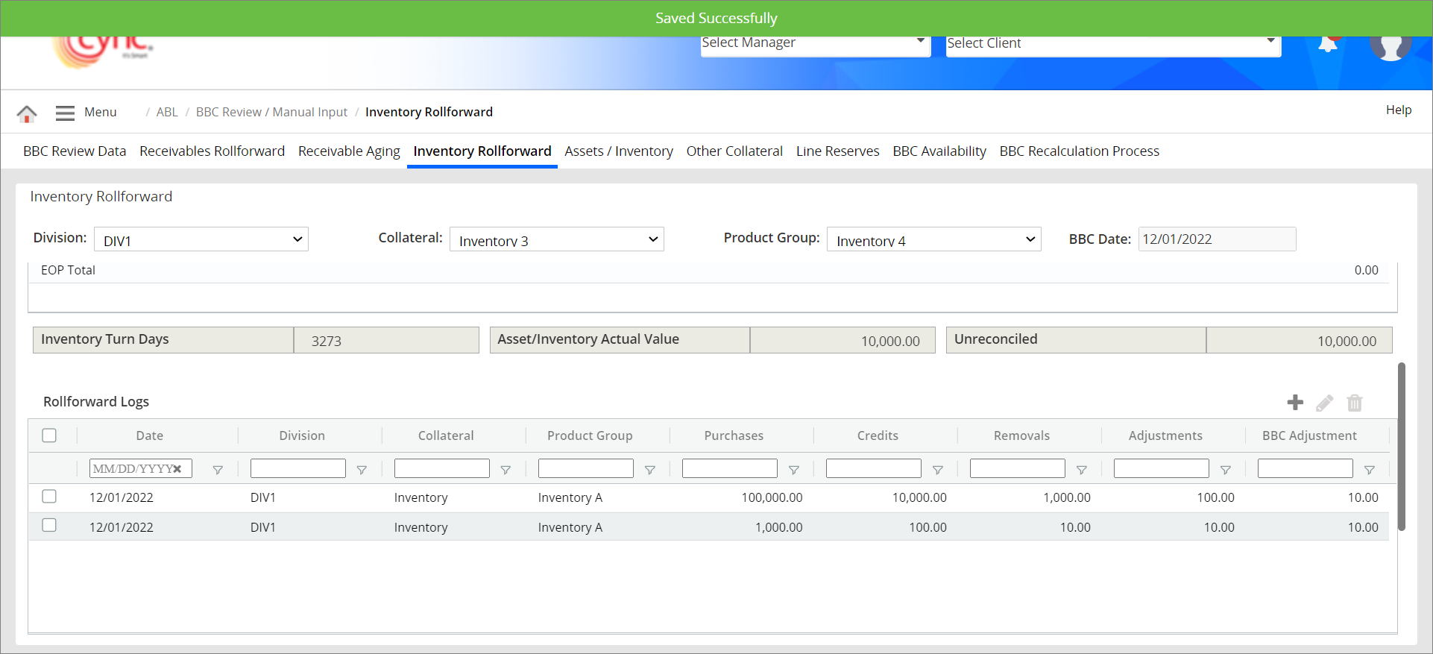Screen dimensions: 1433x654
Task: Click the pencil edit icon in Rollforward Logs
Action: point(1325,403)
